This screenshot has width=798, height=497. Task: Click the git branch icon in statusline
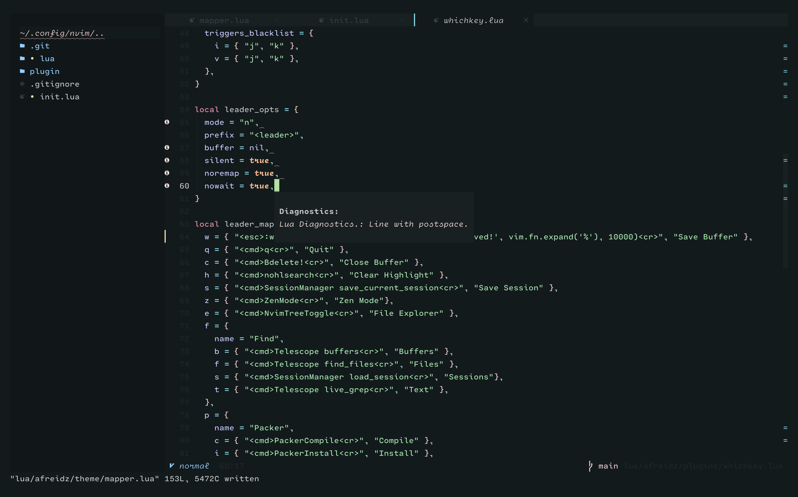[x=591, y=466]
